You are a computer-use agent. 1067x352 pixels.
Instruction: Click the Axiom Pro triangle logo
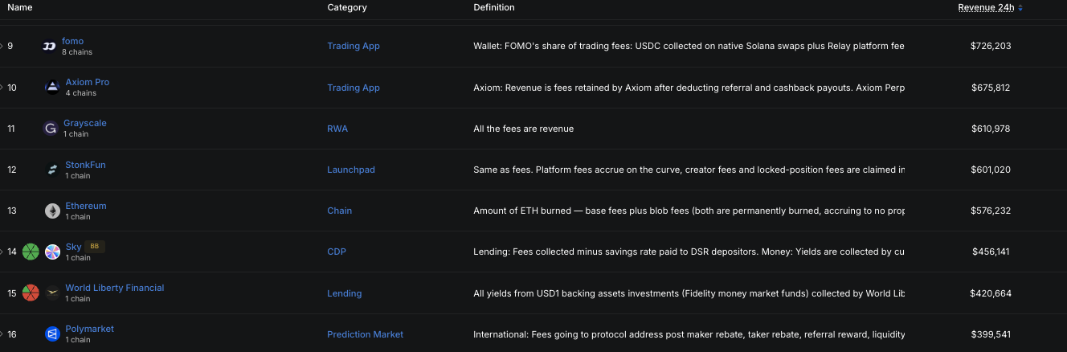[x=52, y=88]
